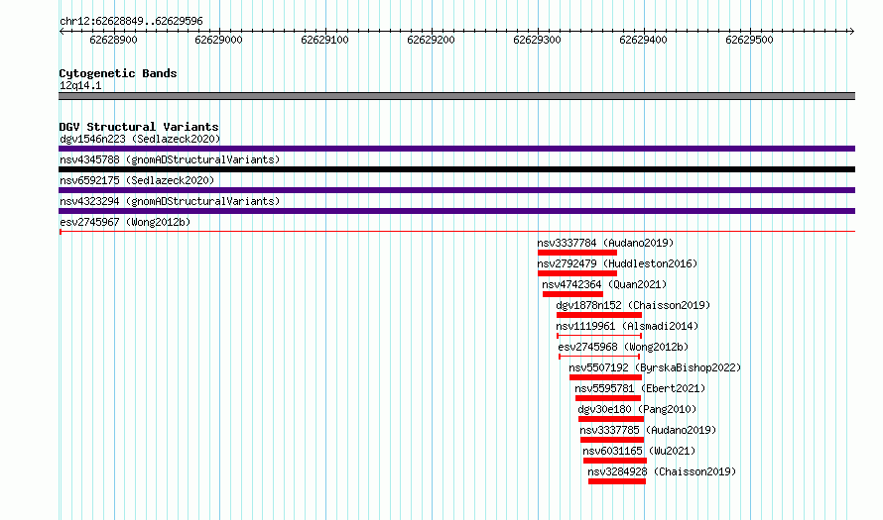This screenshot has width=883, height=520.
Task: Click ruler position 62629100
Action: click(325, 40)
